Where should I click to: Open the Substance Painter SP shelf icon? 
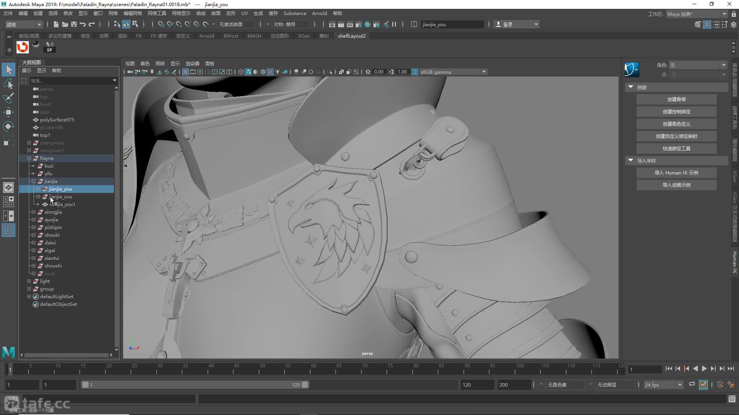point(49,47)
